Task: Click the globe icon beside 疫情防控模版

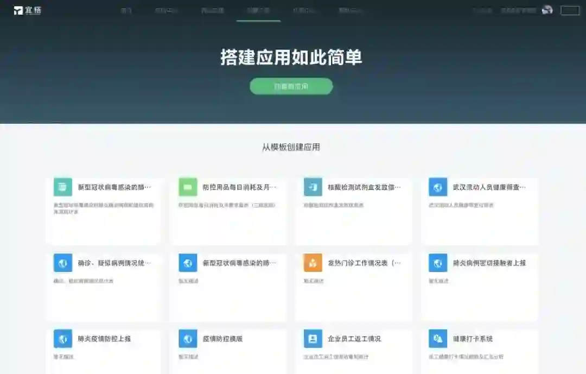Action: click(188, 339)
